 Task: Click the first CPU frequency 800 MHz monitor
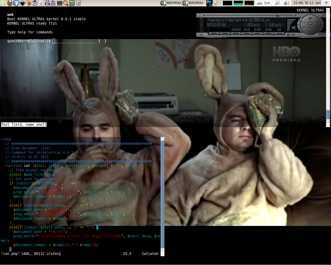171,3
